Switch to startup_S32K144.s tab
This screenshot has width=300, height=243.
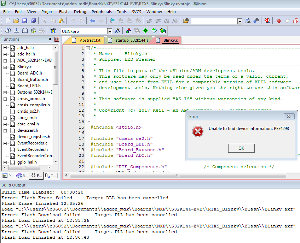[128, 40]
